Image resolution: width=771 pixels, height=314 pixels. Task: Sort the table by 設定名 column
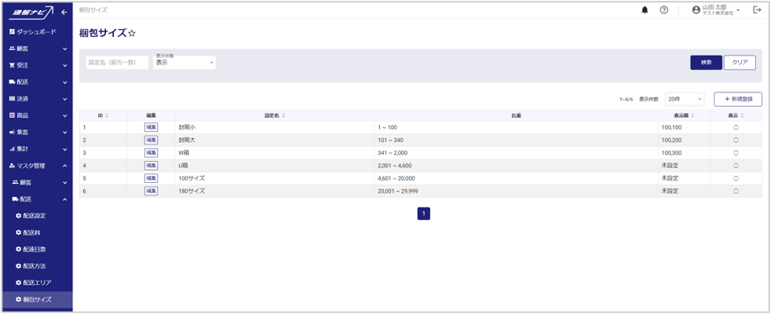(x=274, y=115)
